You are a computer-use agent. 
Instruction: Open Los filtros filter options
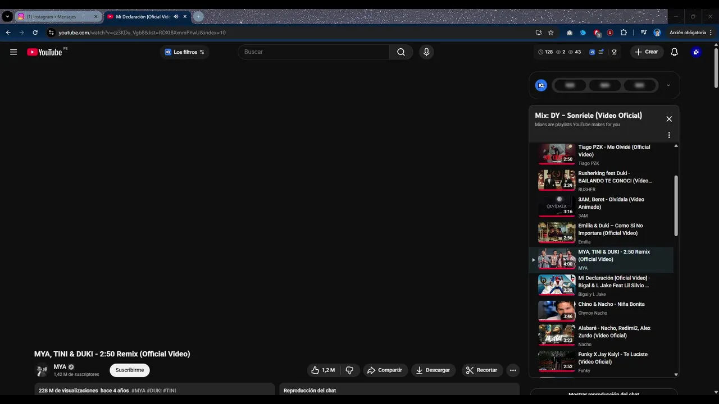coord(185,52)
